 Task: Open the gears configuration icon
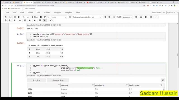click(x=151, y=17)
